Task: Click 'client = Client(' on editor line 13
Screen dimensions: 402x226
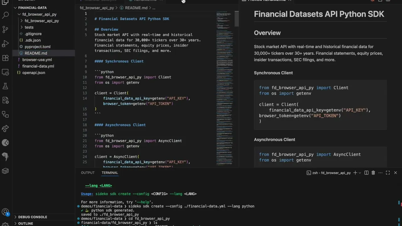Action: [x=111, y=93]
